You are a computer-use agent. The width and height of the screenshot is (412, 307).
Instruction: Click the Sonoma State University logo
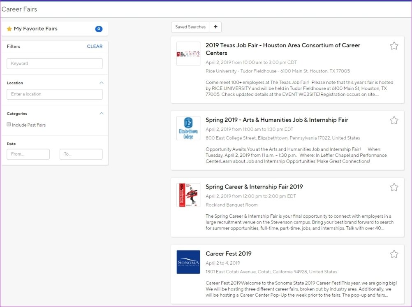[188, 262]
